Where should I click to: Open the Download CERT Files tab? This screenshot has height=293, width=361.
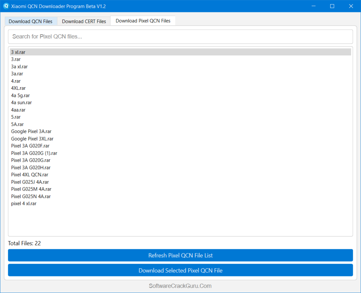84,21
